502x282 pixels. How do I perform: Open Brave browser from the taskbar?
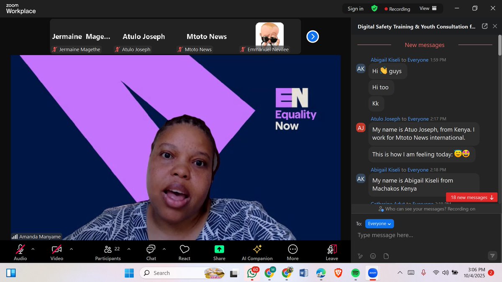pos(338,273)
